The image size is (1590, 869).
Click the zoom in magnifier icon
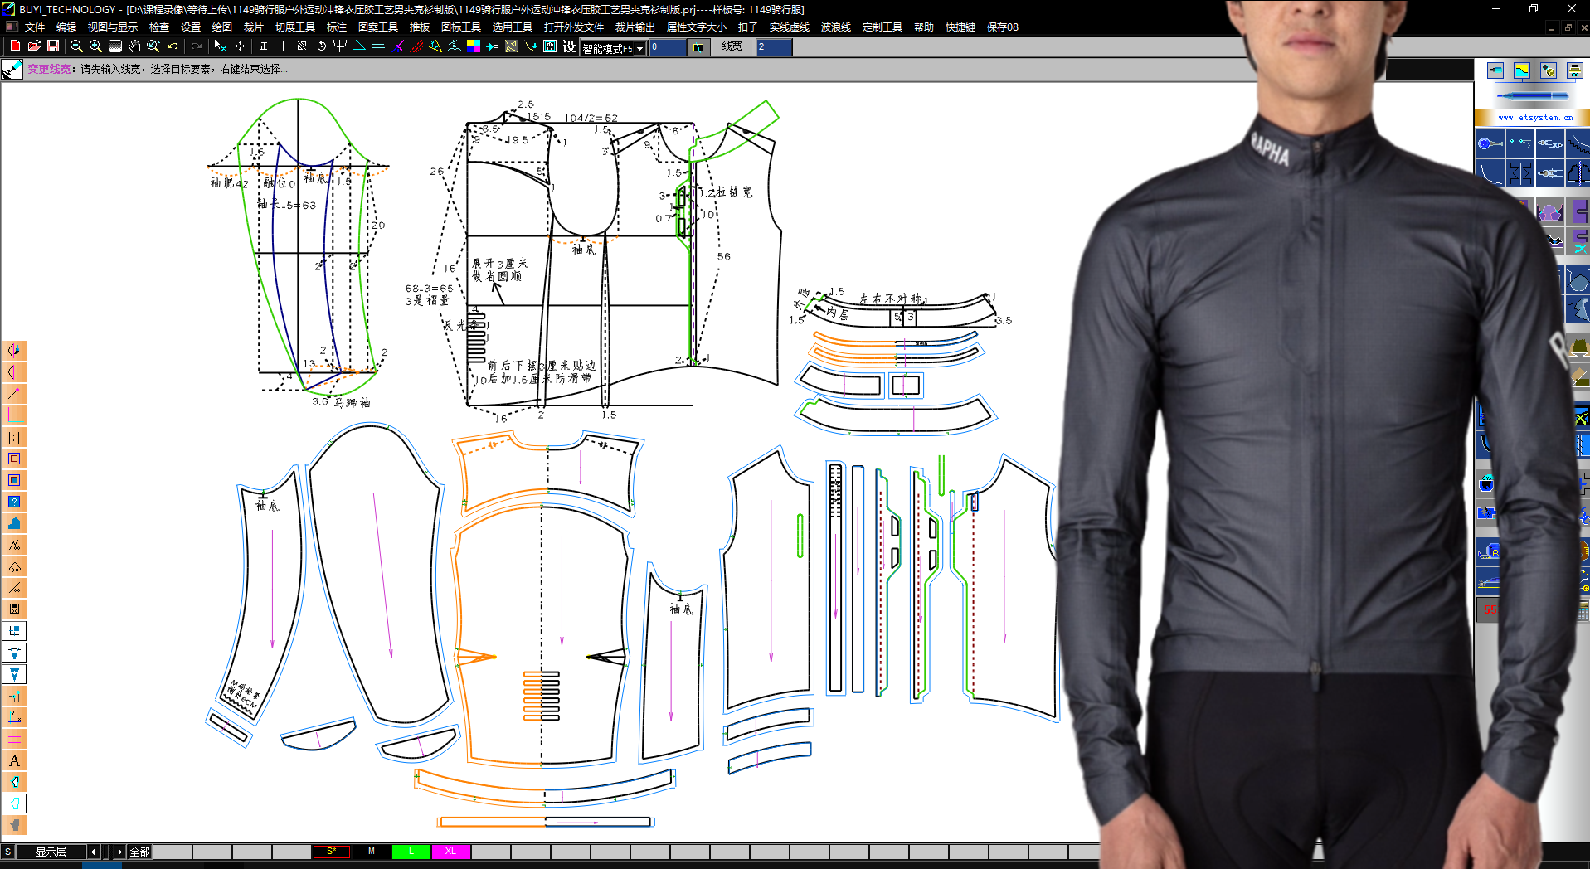[x=95, y=46]
